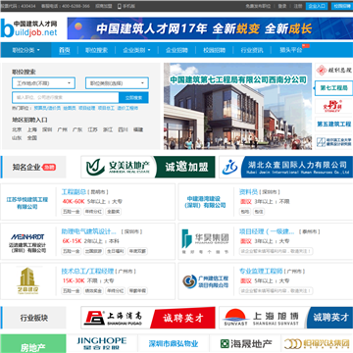The height and width of the screenshot is (353, 353).
Task: Click the 恒福兴达集团 logo
Action: point(317,343)
